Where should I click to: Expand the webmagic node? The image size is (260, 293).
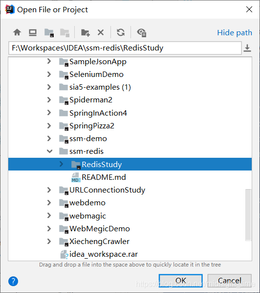(49, 216)
